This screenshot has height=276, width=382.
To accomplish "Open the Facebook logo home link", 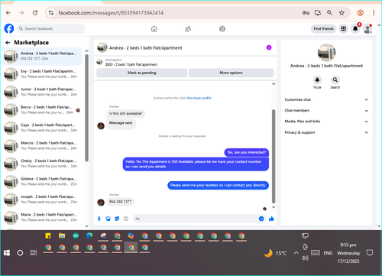I will click(9, 28).
